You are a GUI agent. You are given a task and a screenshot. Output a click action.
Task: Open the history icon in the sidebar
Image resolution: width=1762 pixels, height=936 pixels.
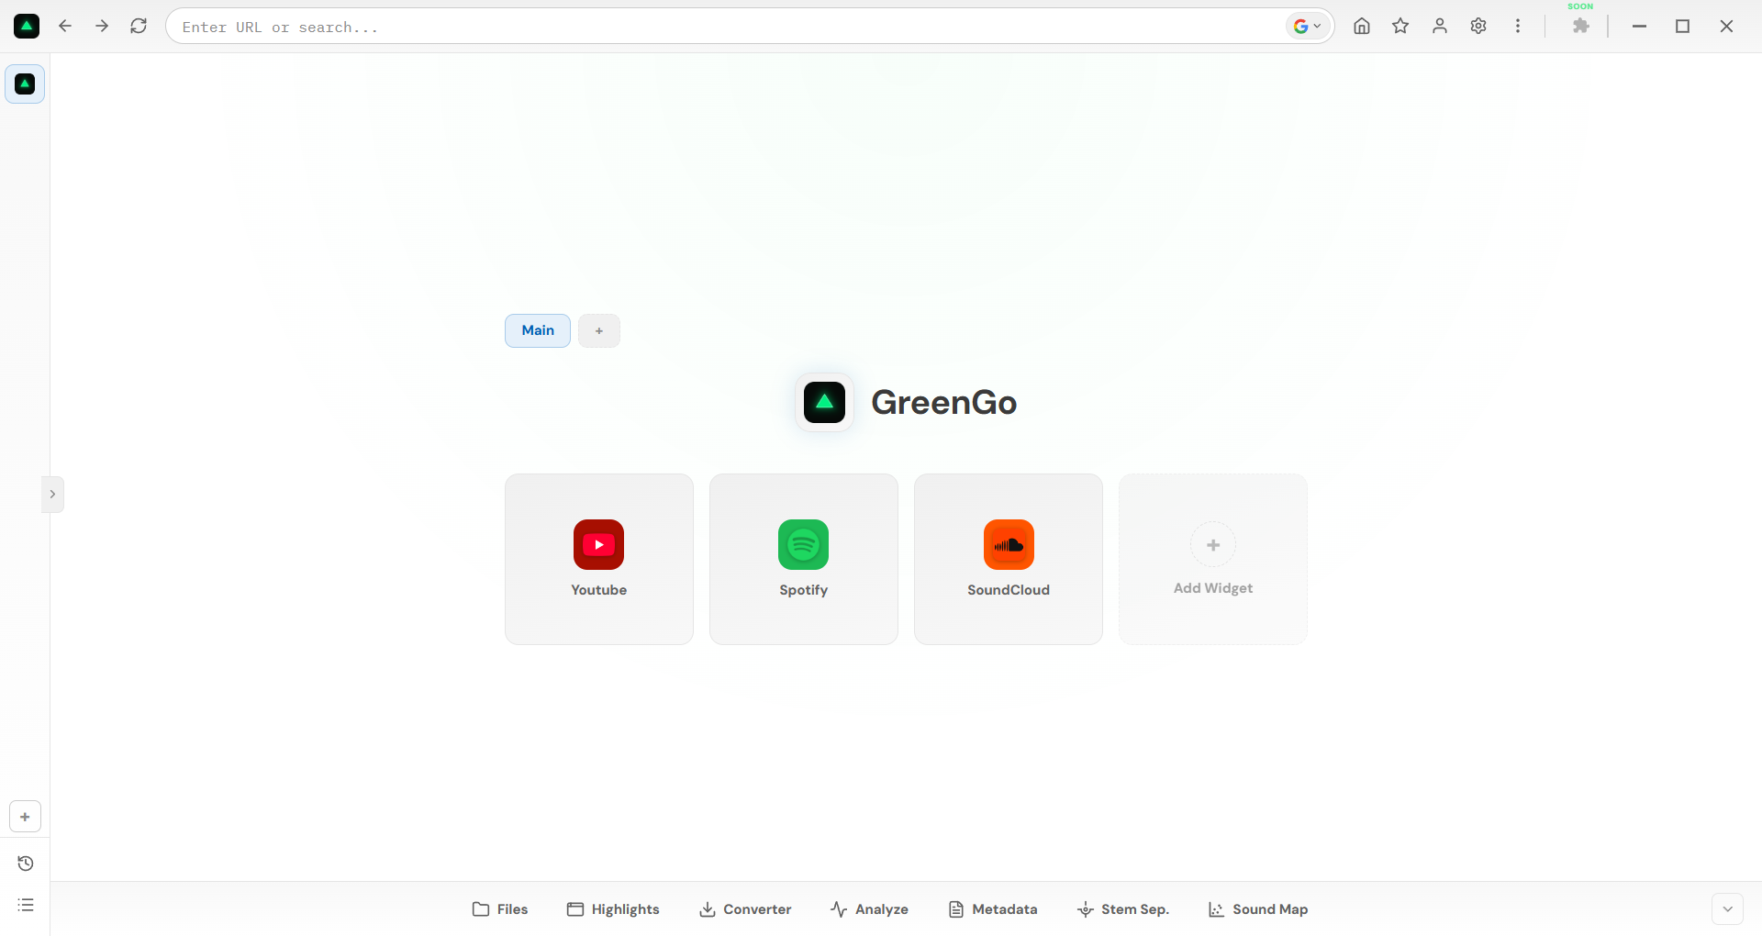[26, 864]
